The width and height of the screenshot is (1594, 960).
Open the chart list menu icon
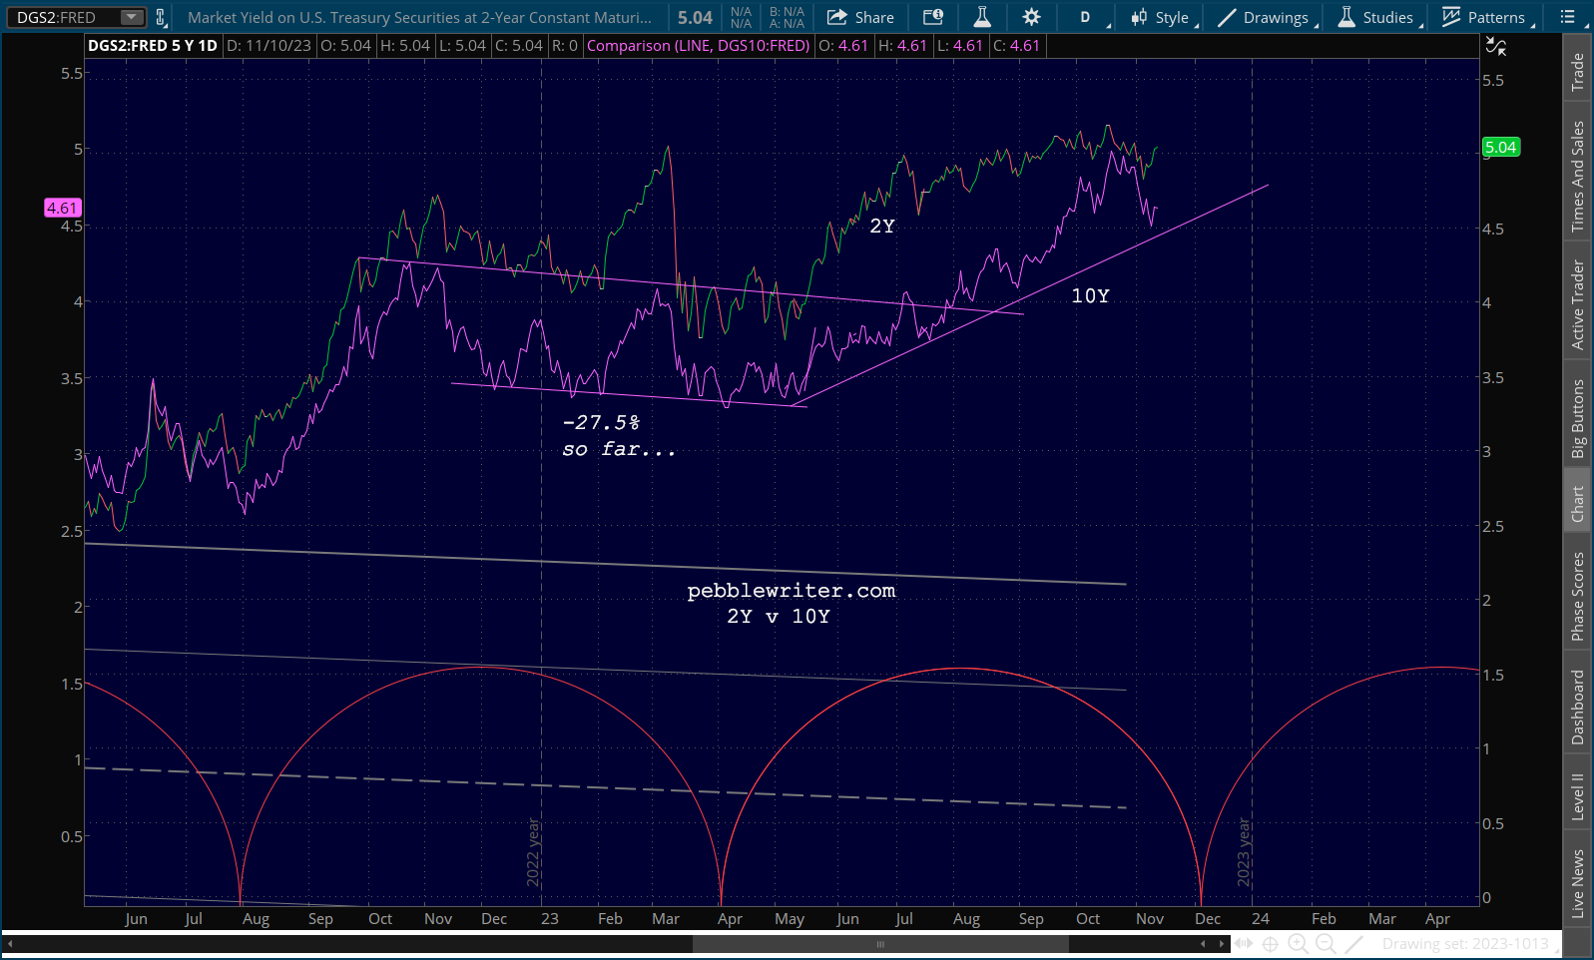point(1568,17)
